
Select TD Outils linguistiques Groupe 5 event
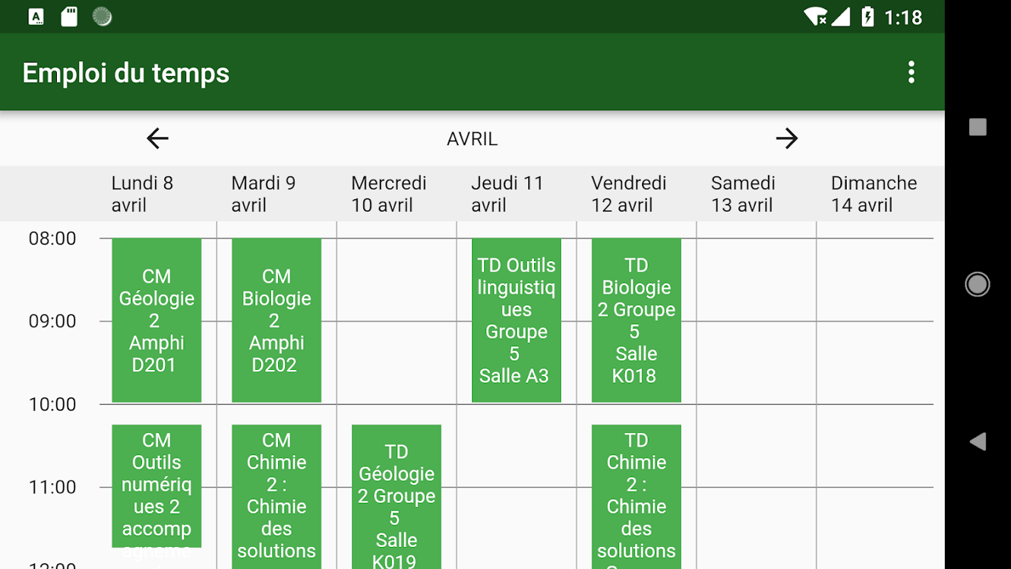(516, 320)
